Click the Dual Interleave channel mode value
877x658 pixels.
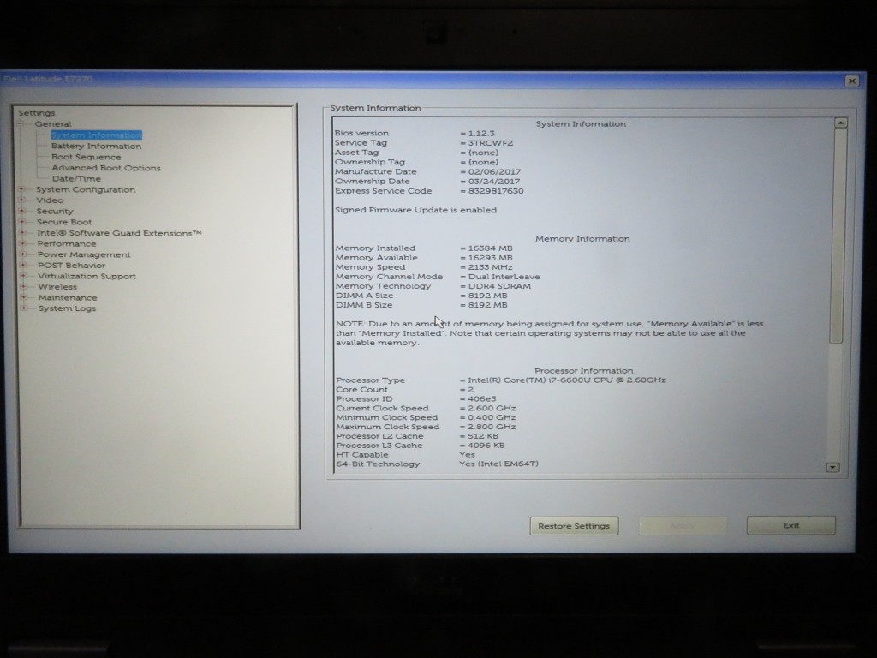[x=504, y=277]
